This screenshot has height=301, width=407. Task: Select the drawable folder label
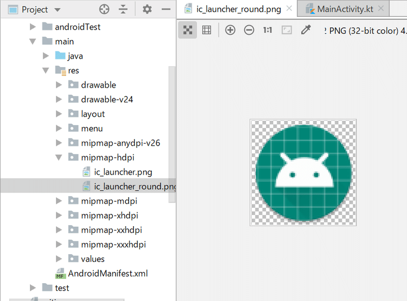pos(98,85)
